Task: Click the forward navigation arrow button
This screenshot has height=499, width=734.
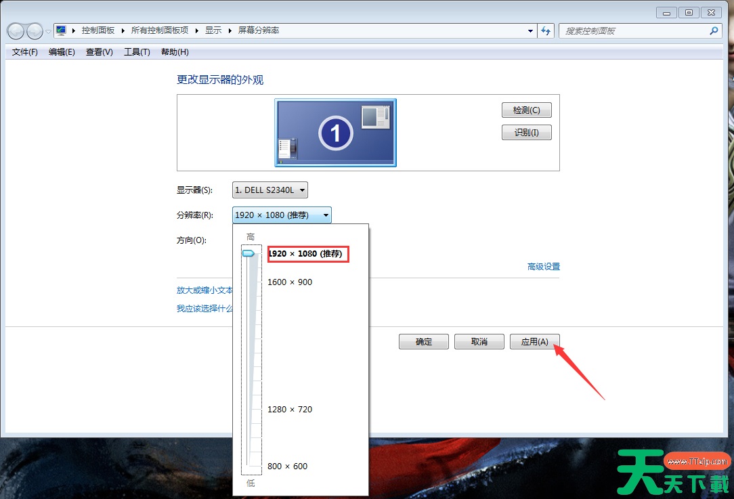Action: [34, 31]
